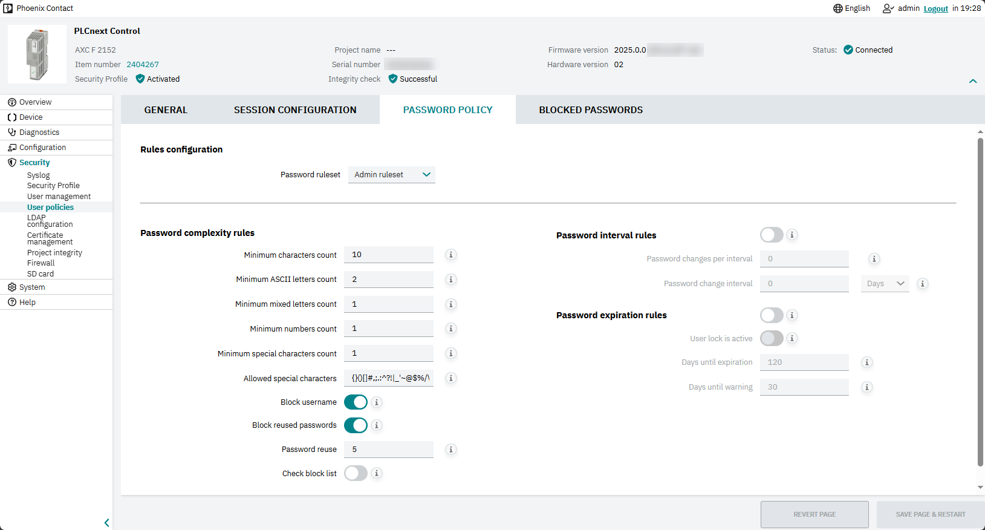Show info for Minimum mixed letters count
This screenshot has height=530, width=985.
451,304
